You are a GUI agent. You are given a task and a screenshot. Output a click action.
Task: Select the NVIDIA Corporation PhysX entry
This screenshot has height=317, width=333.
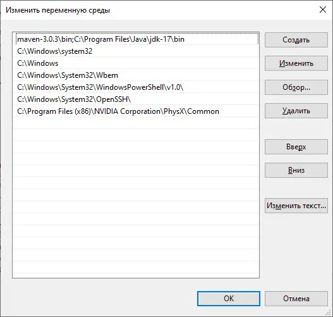[136, 111]
